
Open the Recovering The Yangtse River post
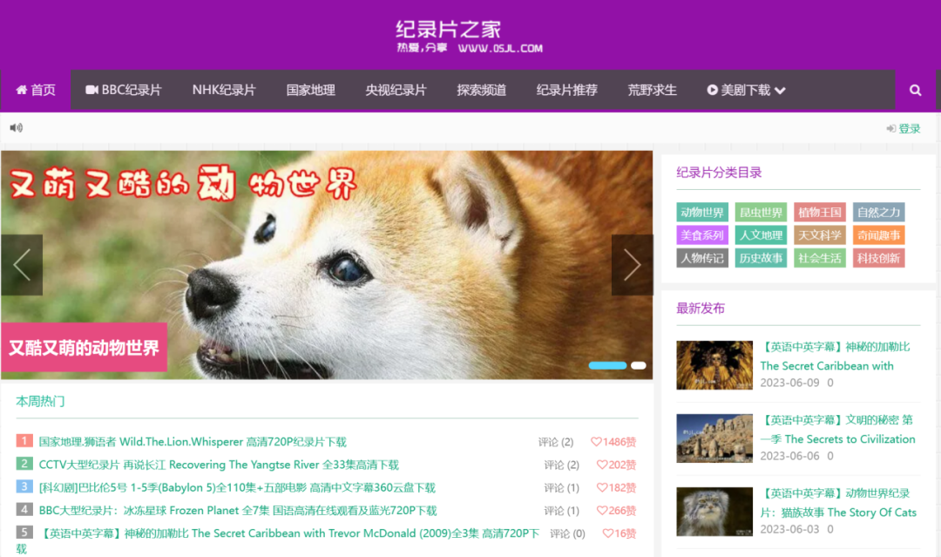[219, 465]
